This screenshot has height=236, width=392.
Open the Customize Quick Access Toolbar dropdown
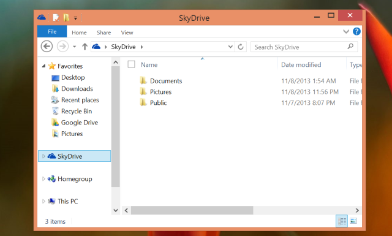[x=75, y=18]
